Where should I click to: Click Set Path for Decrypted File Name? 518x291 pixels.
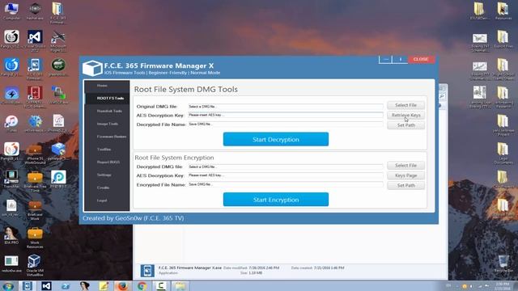coord(405,125)
